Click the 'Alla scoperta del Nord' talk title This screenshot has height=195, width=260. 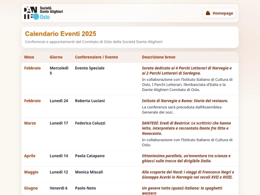188,175
